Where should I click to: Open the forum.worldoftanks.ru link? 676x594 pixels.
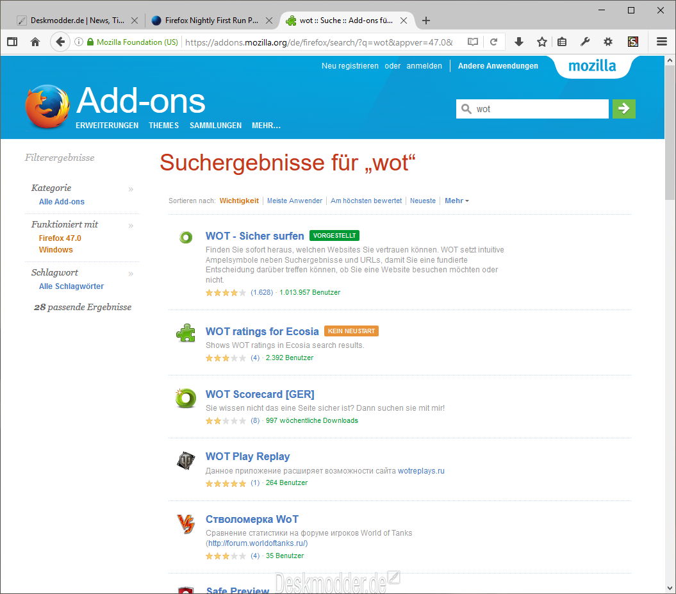click(x=257, y=543)
